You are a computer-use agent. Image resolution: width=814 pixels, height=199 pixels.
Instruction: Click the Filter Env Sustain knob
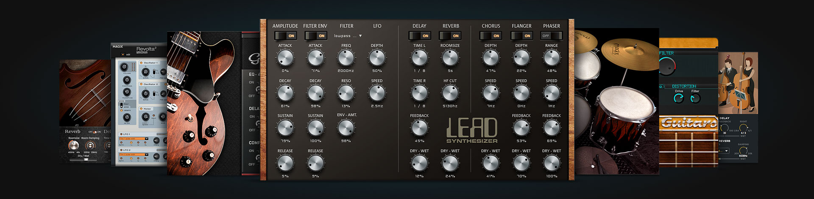click(x=315, y=128)
